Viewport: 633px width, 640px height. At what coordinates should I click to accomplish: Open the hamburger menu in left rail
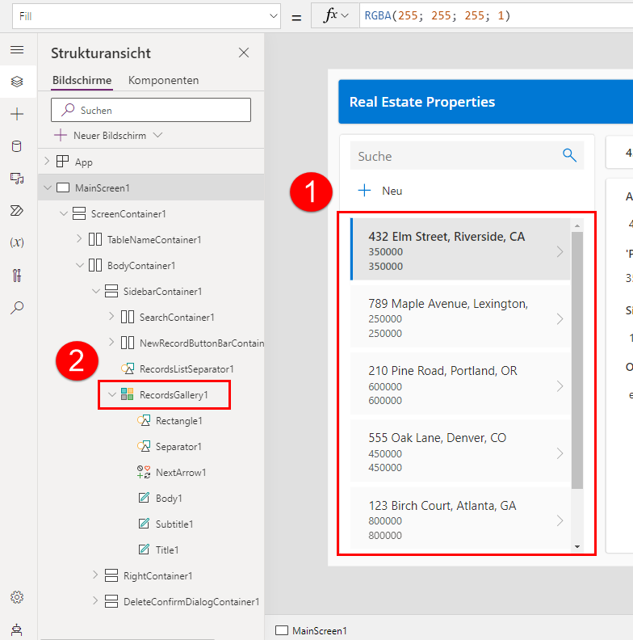click(x=17, y=50)
